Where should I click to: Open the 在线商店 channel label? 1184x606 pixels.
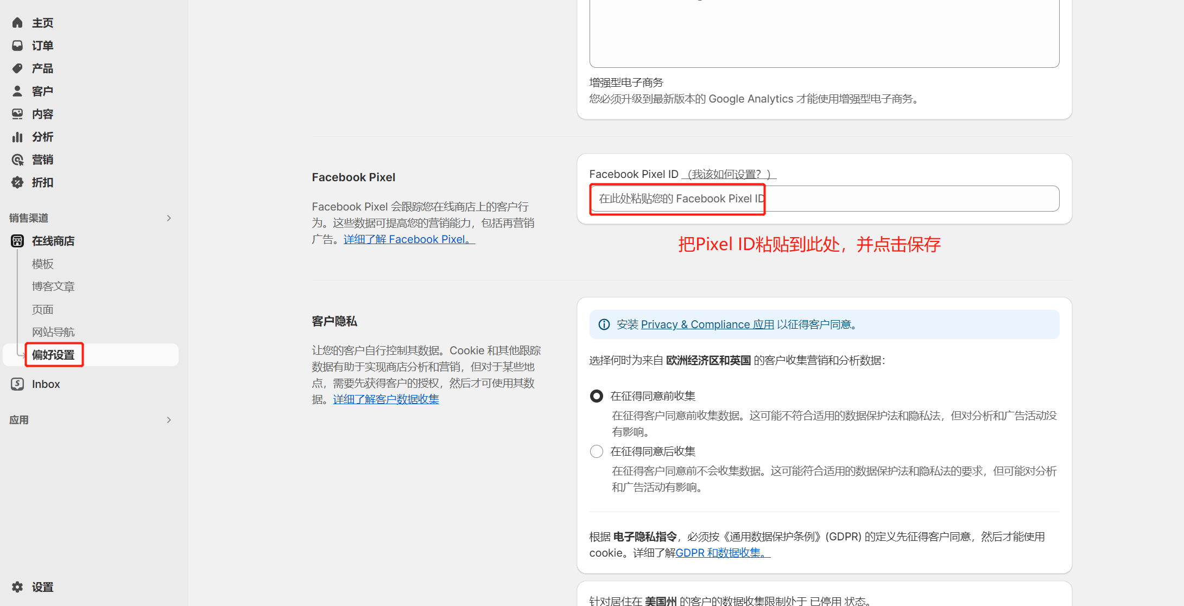53,241
